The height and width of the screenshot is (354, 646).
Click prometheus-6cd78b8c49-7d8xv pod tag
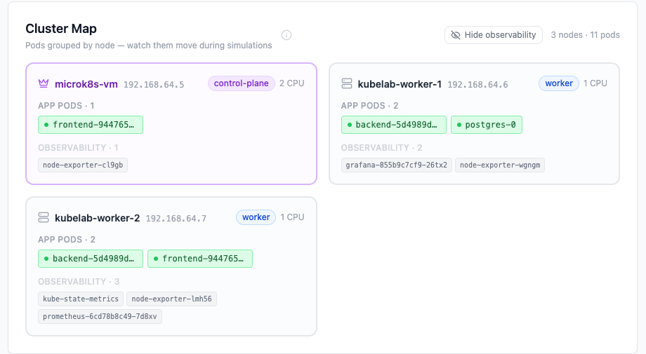coord(100,316)
